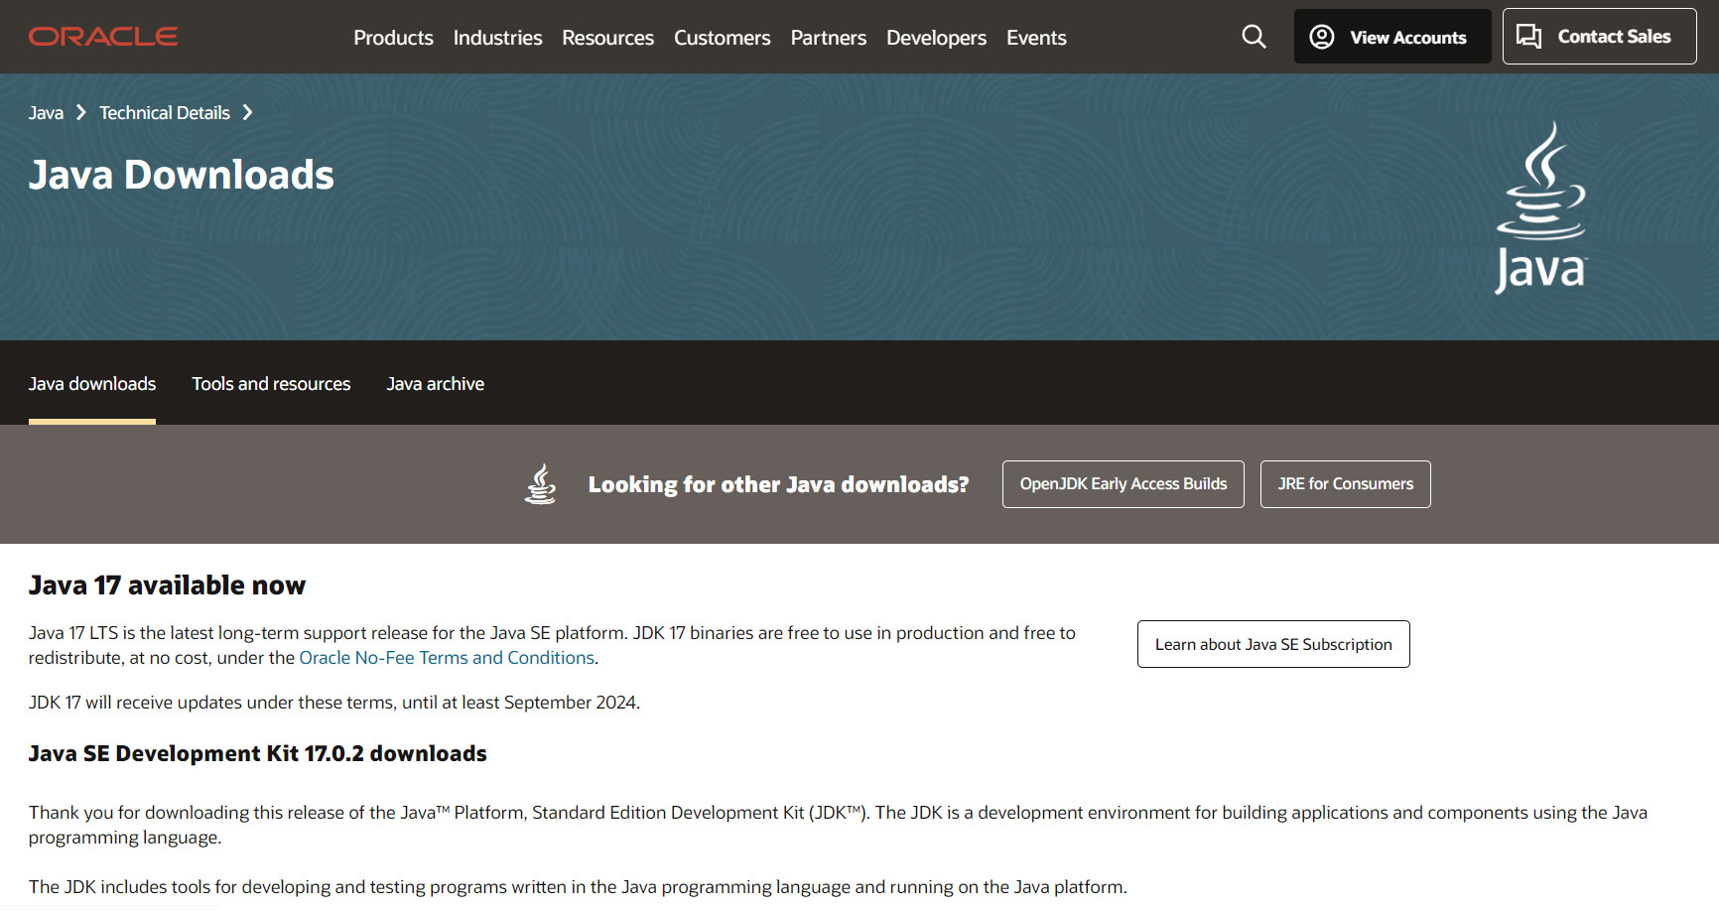Click Learn about Java SE Subscription
Image resolution: width=1719 pixels, height=910 pixels.
coord(1273,644)
